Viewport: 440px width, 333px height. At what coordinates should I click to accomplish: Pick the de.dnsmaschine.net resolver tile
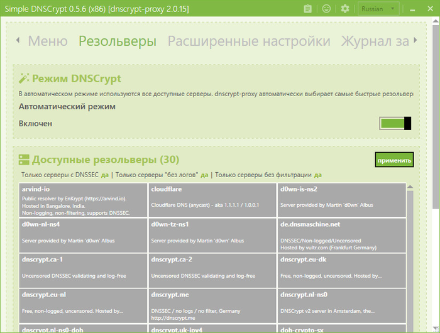pyautogui.click(x=341, y=235)
